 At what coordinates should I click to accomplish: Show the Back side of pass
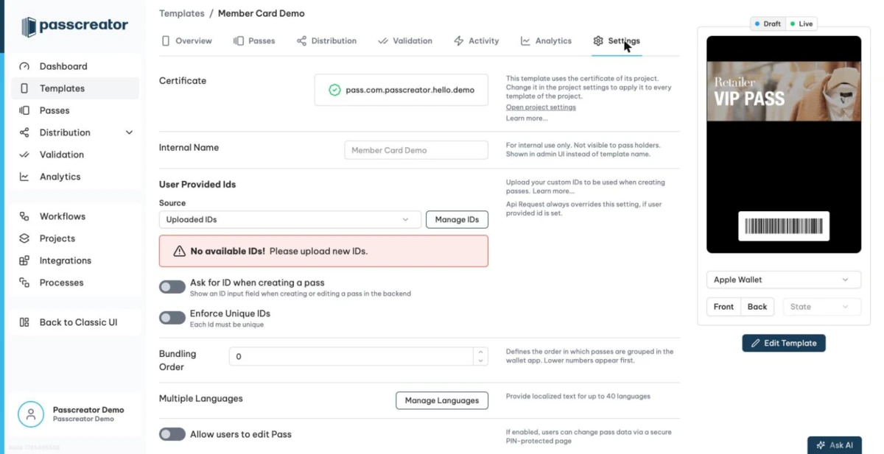coord(757,307)
